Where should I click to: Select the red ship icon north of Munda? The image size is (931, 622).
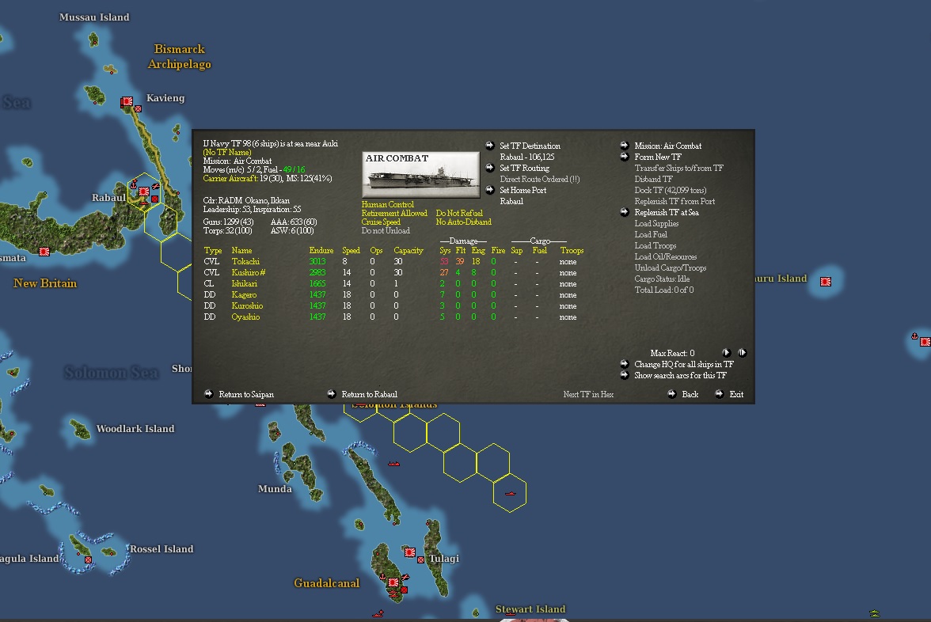tap(393, 464)
